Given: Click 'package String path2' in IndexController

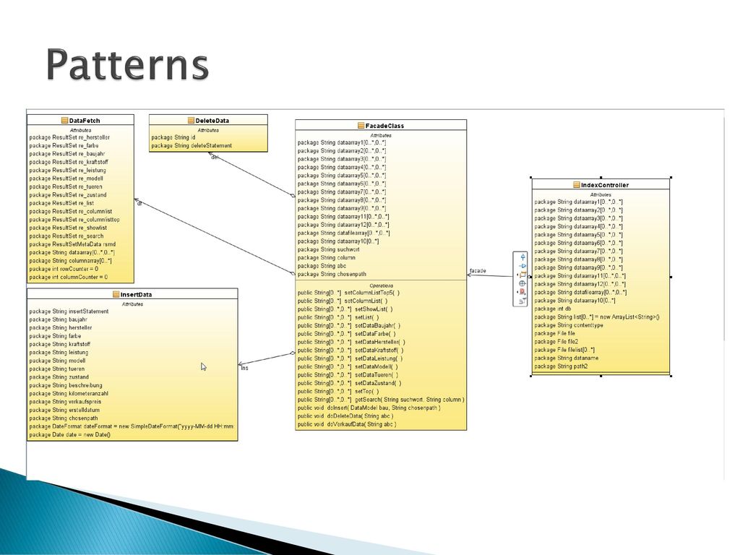Looking at the screenshot, I should click(561, 366).
